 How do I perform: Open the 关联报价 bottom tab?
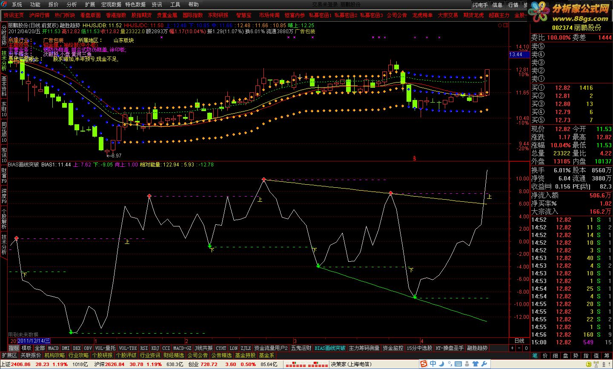31,355
